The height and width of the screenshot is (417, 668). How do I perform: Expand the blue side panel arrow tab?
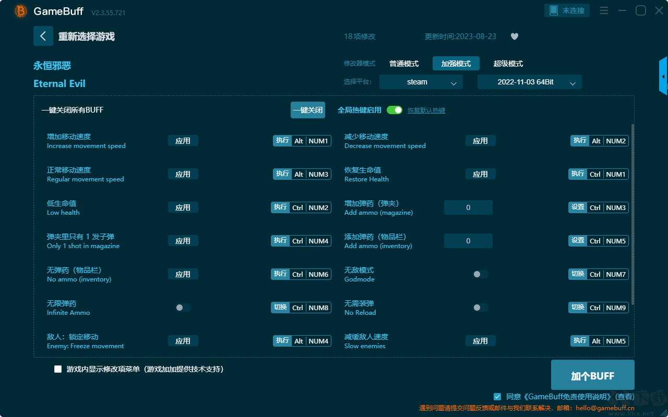pyautogui.click(x=663, y=76)
